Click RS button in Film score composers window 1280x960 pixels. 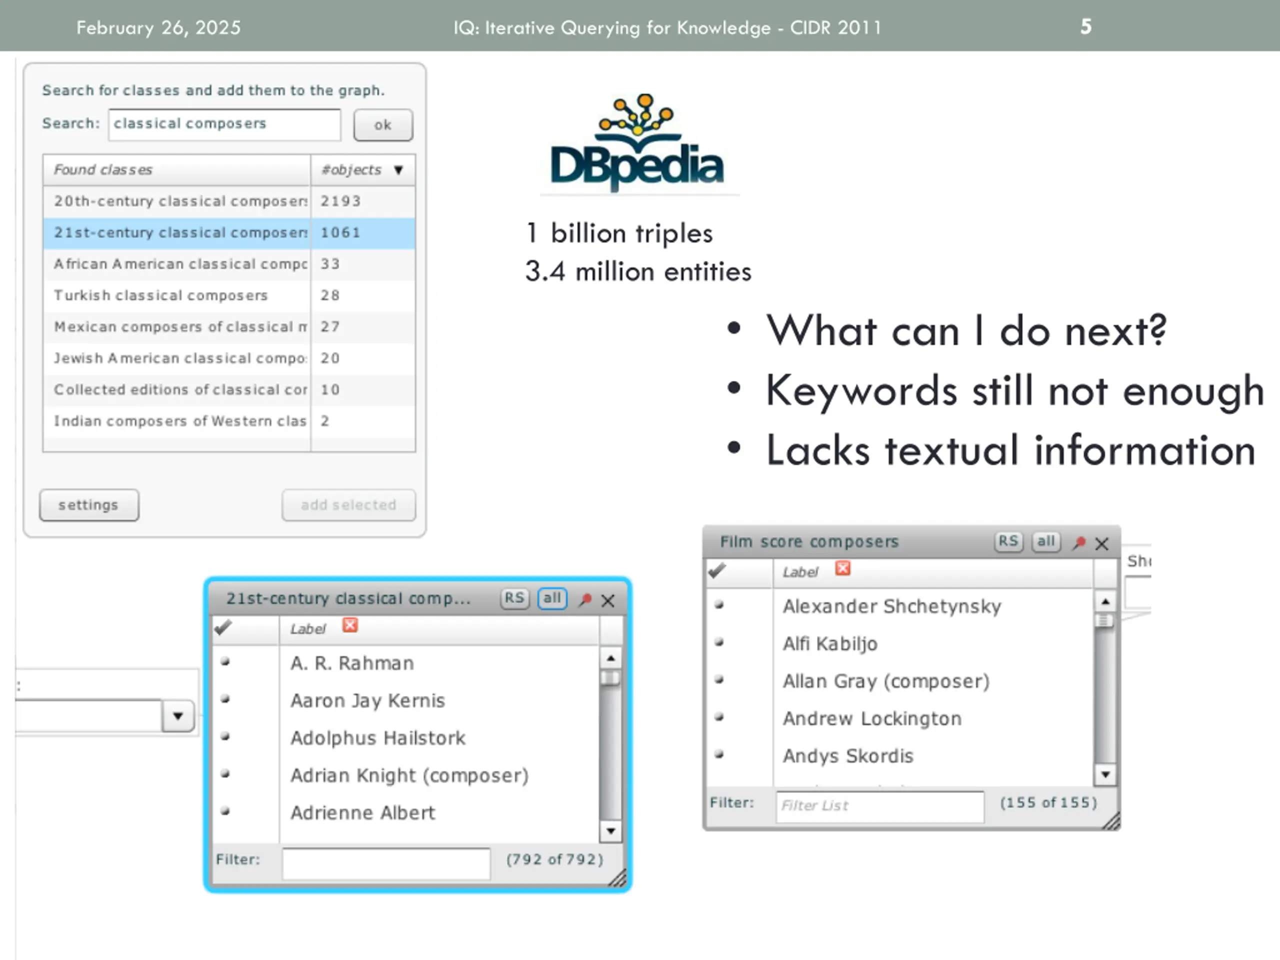(x=1008, y=541)
